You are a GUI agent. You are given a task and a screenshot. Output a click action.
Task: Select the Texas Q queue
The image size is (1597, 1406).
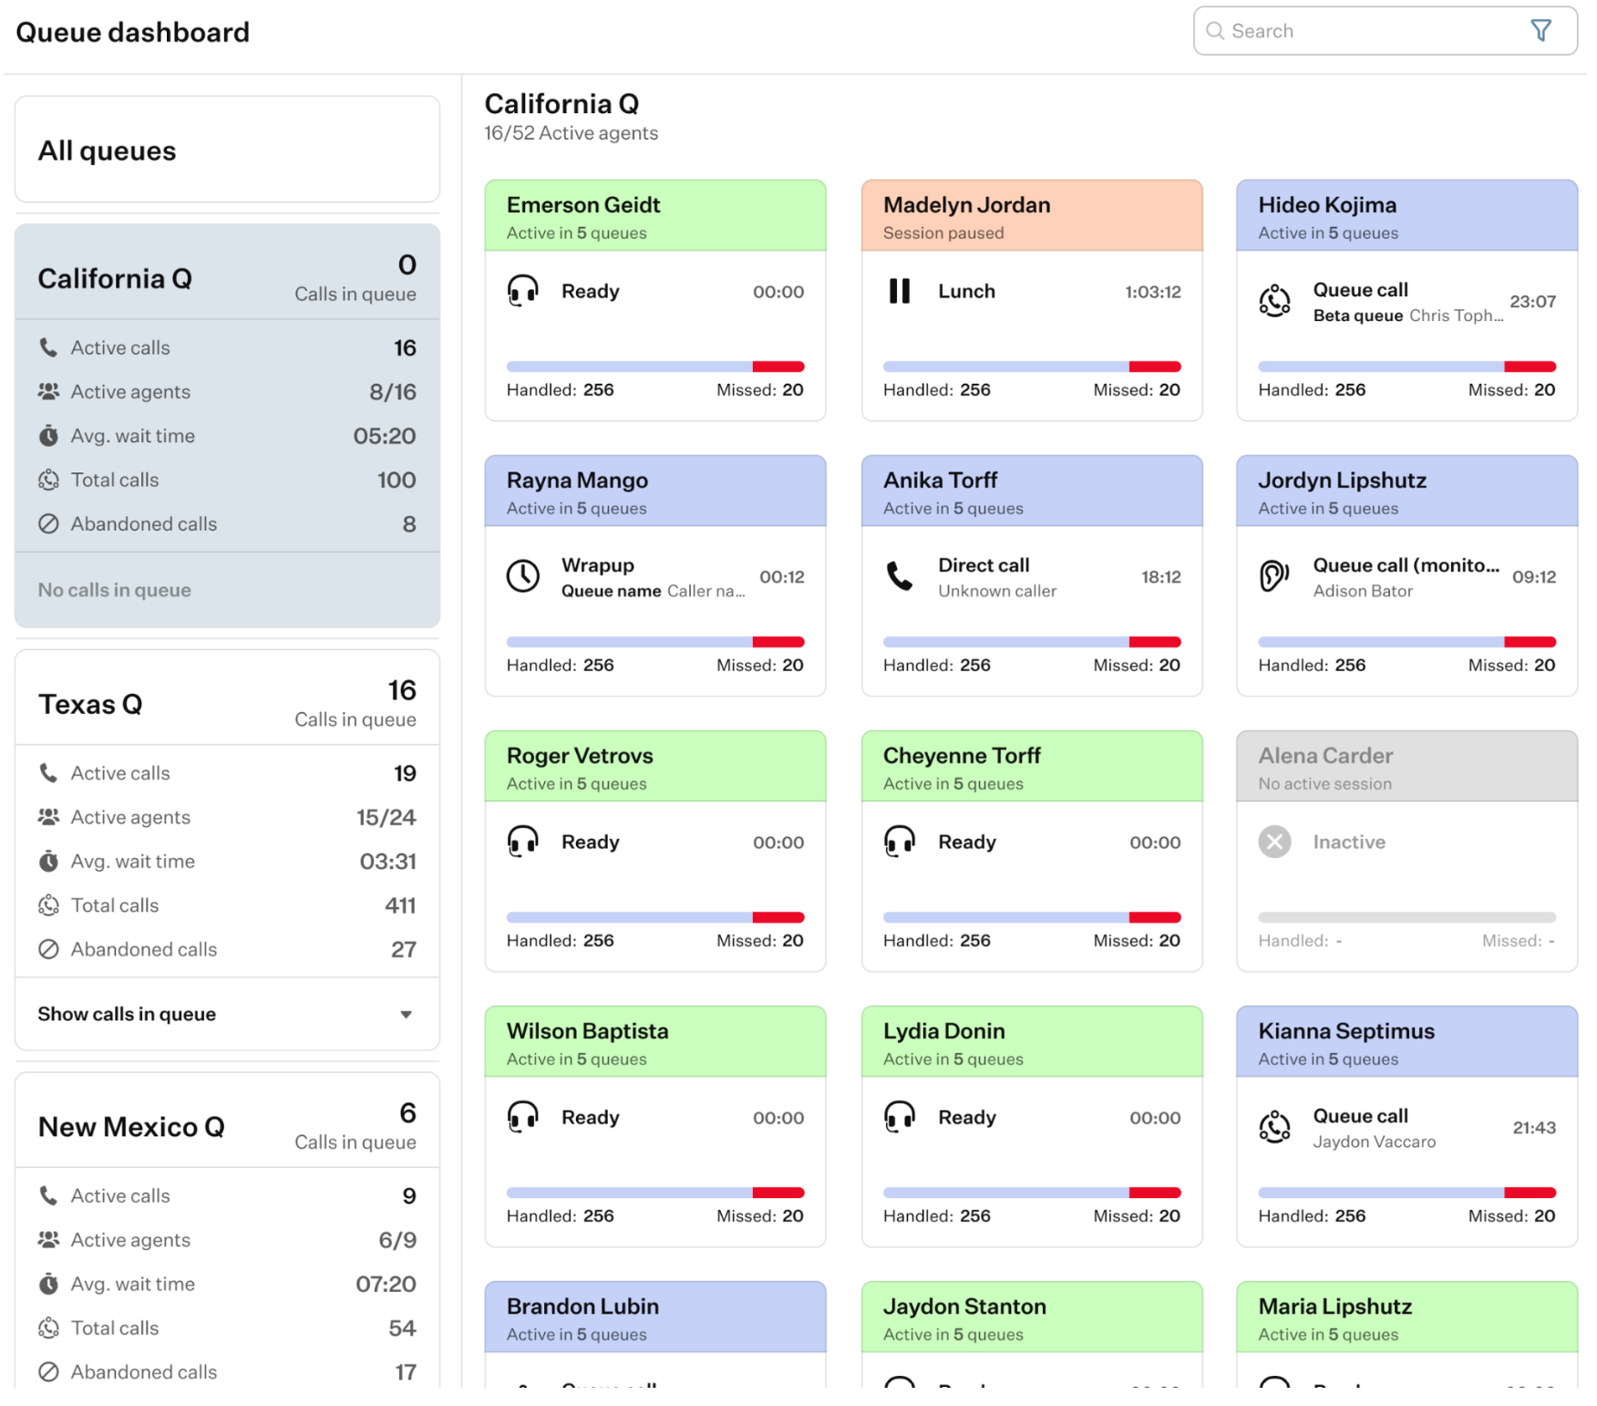point(227,703)
